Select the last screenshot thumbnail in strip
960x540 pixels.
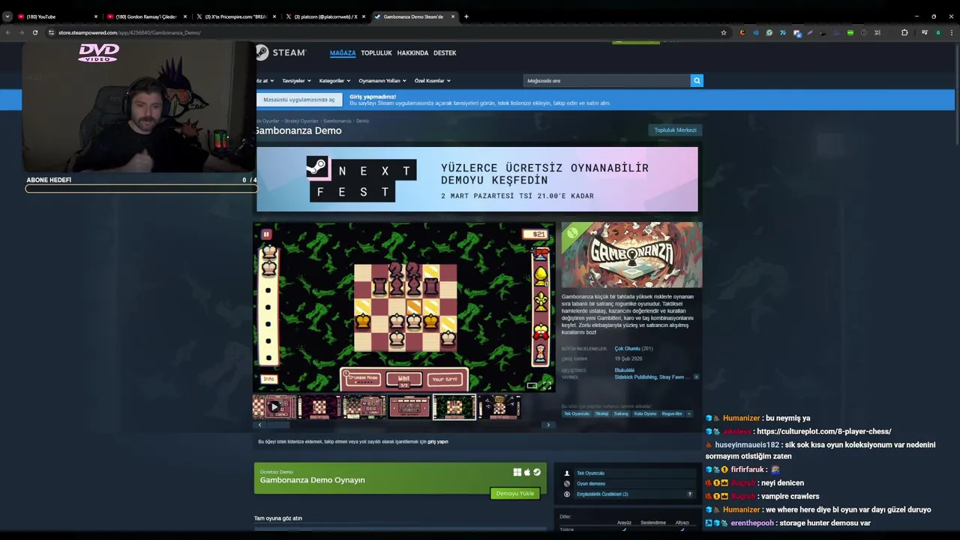(499, 407)
